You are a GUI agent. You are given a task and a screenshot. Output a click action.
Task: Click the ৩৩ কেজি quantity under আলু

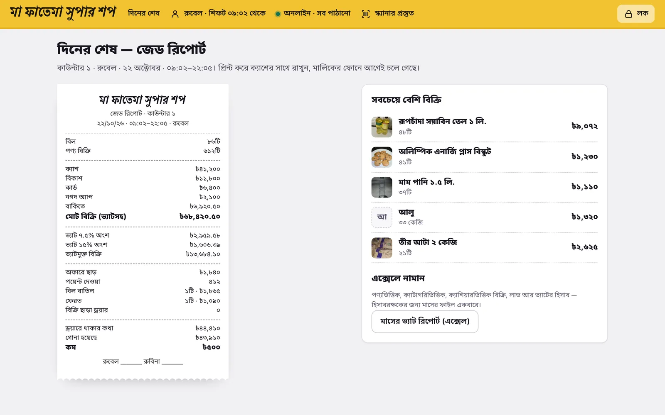point(411,222)
